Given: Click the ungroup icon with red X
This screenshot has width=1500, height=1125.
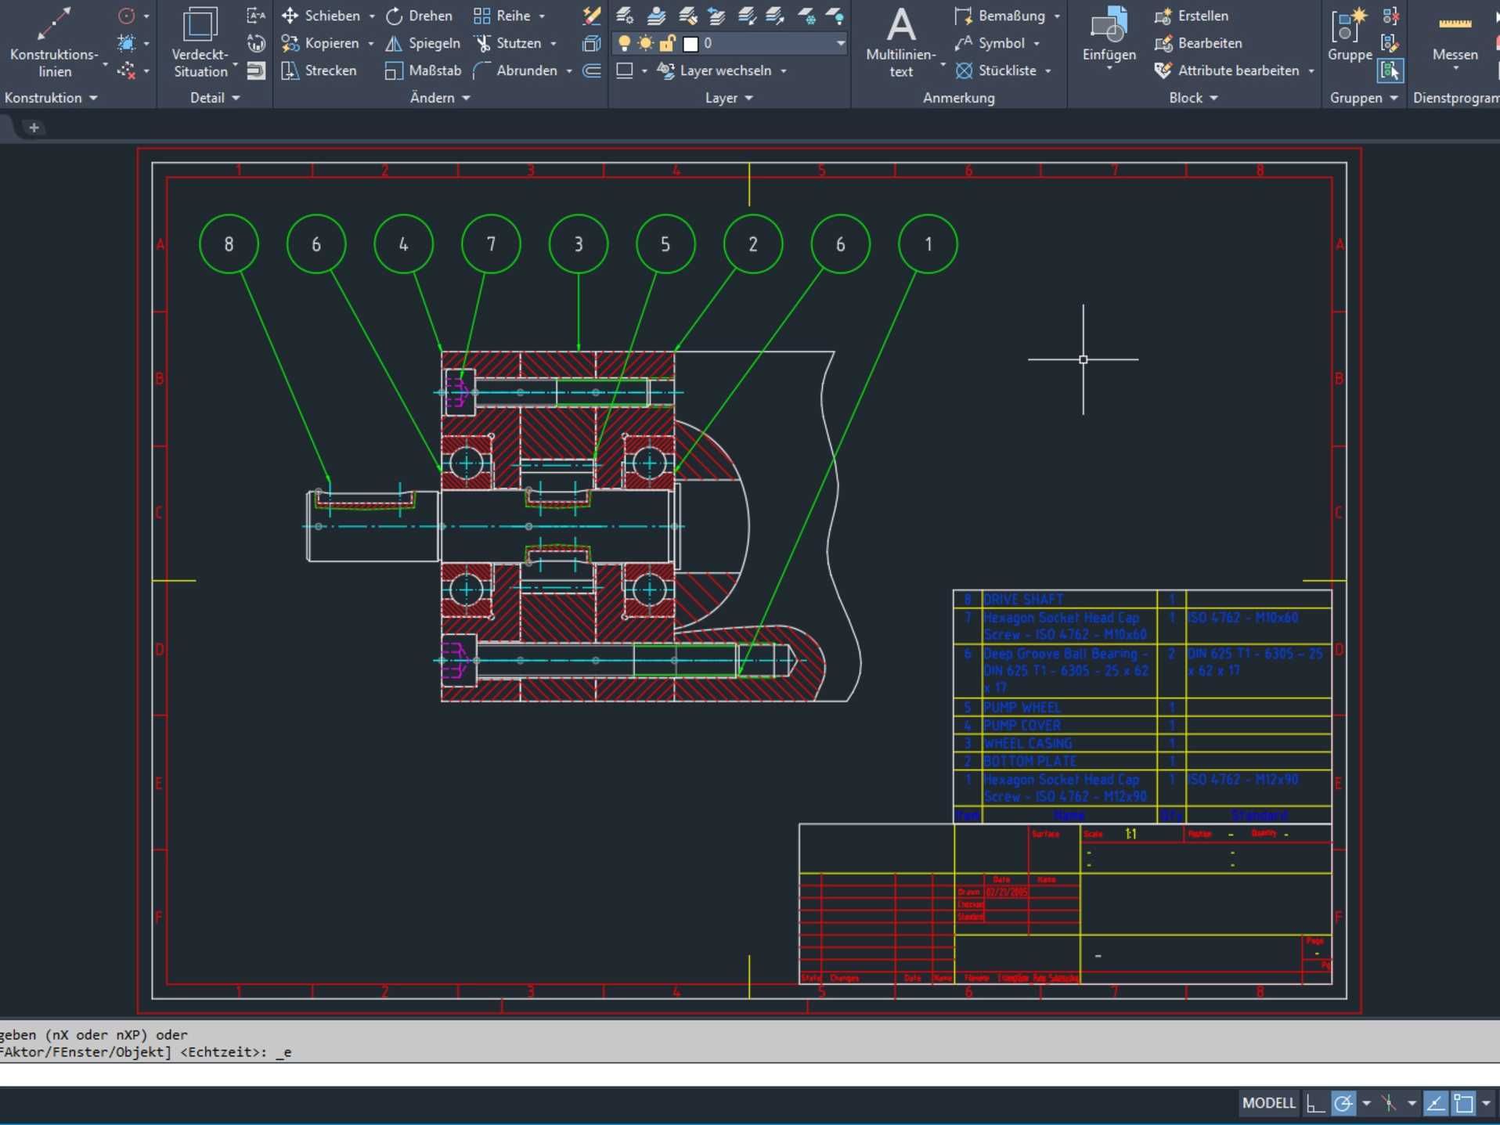Looking at the screenshot, I should 1391,16.
